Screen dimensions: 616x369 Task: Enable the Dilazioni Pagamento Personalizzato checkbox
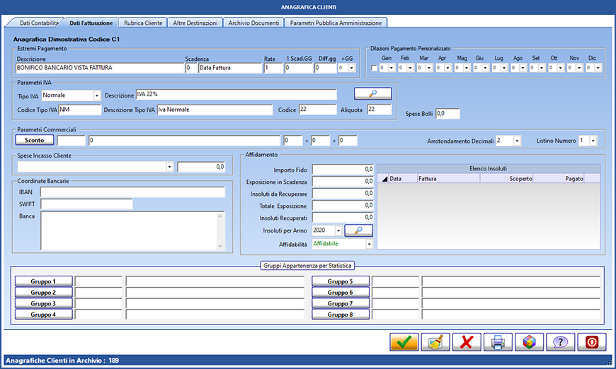point(375,69)
